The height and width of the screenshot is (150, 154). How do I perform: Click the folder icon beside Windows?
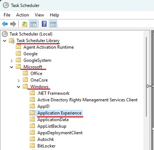[x=25, y=86]
